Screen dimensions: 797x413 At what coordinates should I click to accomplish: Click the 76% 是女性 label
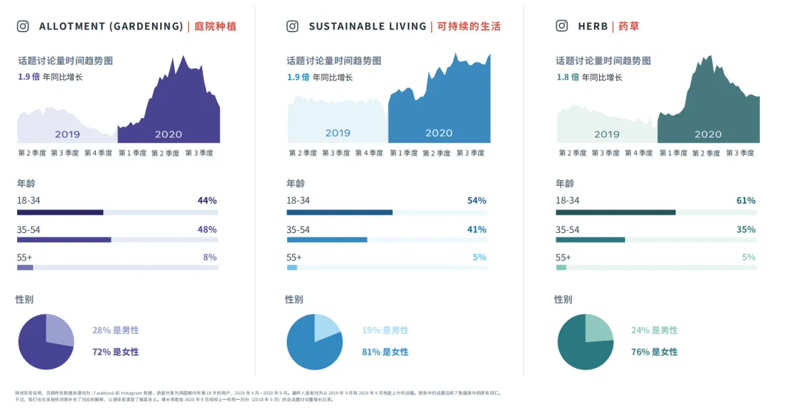654,352
